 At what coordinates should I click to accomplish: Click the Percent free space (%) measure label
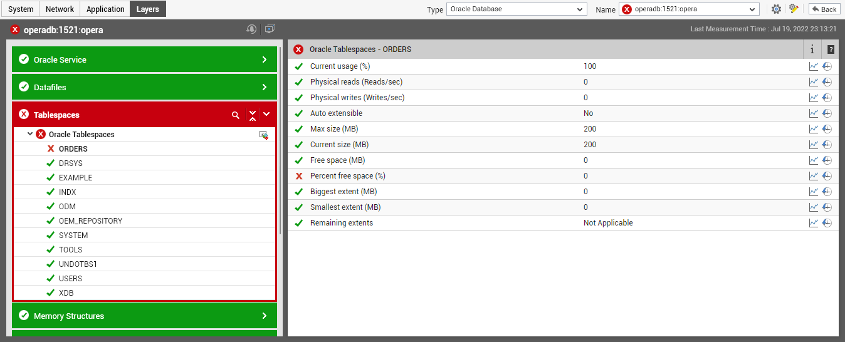click(348, 176)
